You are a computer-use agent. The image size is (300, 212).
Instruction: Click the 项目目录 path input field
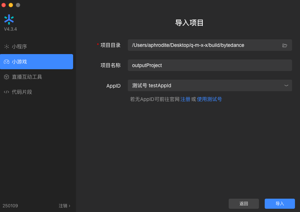[210, 45]
